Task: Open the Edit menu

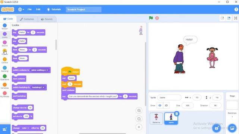Action: [x=38, y=9]
